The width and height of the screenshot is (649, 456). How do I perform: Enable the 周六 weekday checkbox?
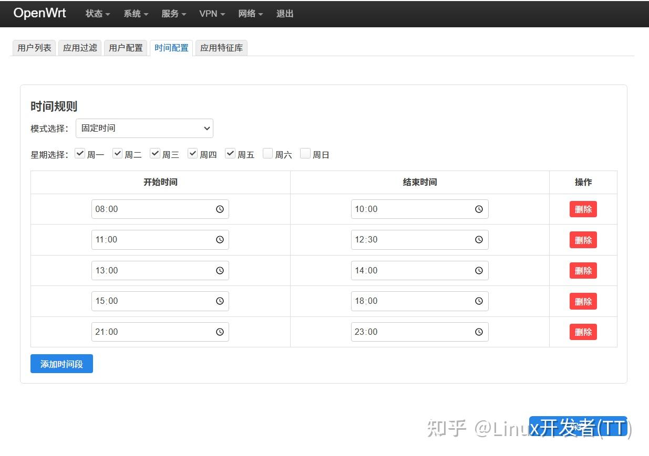pyautogui.click(x=268, y=153)
